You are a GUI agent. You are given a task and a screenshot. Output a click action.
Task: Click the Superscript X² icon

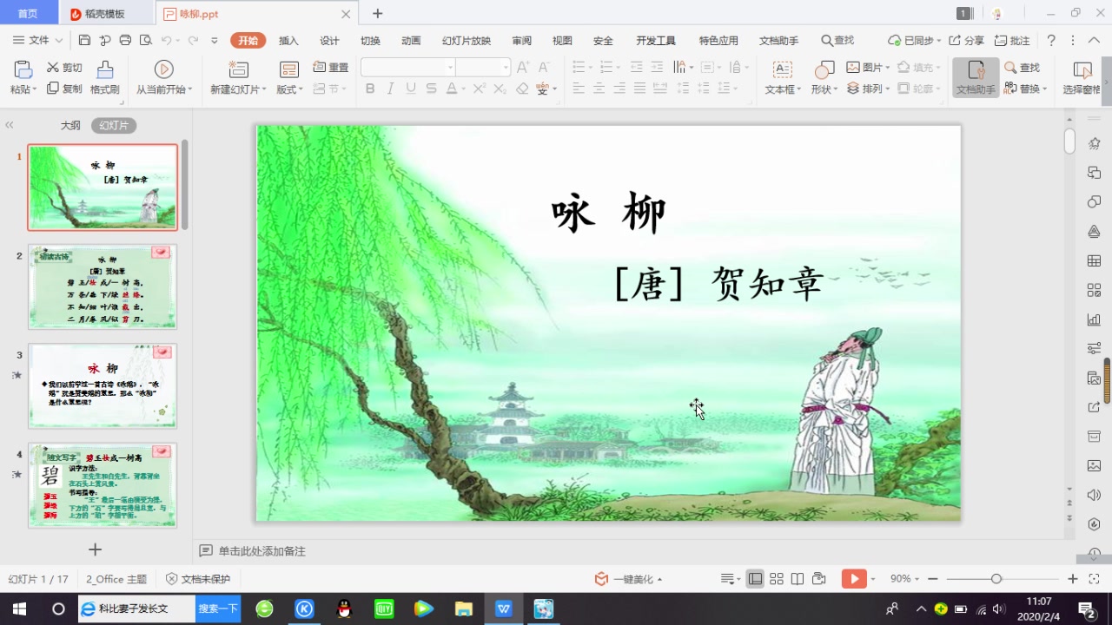click(x=479, y=89)
